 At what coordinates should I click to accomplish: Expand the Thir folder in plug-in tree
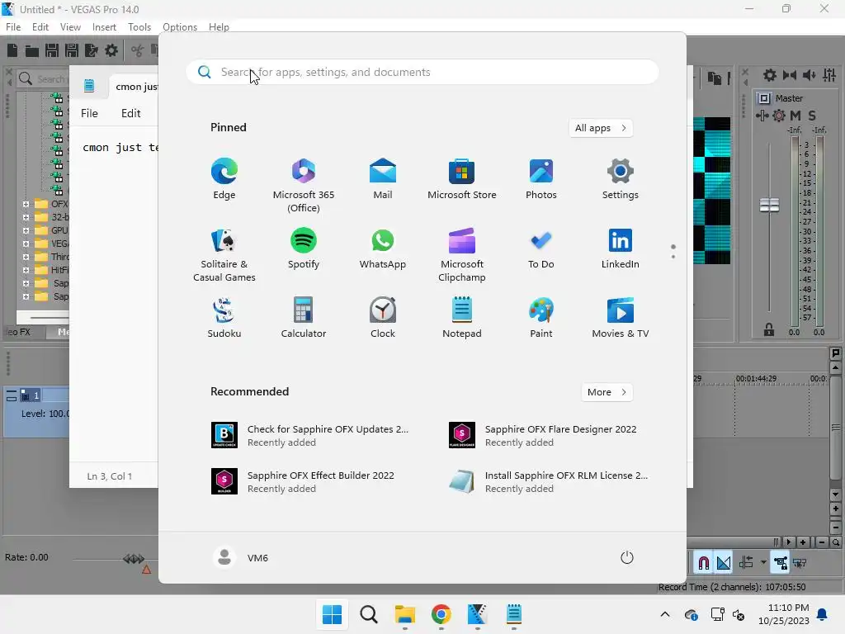(x=26, y=257)
